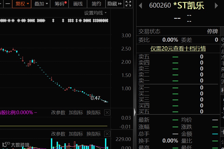
Task: Click the 买五 order book row
Action: pyautogui.click(x=178, y=112)
